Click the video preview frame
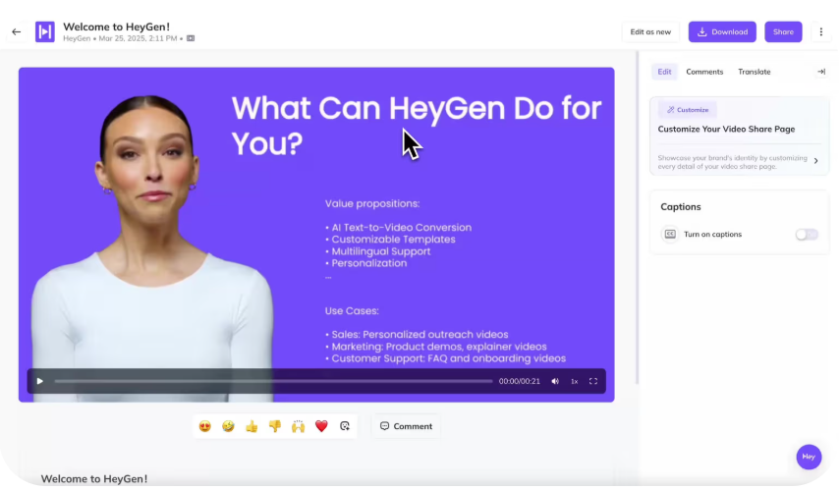 [x=316, y=235]
